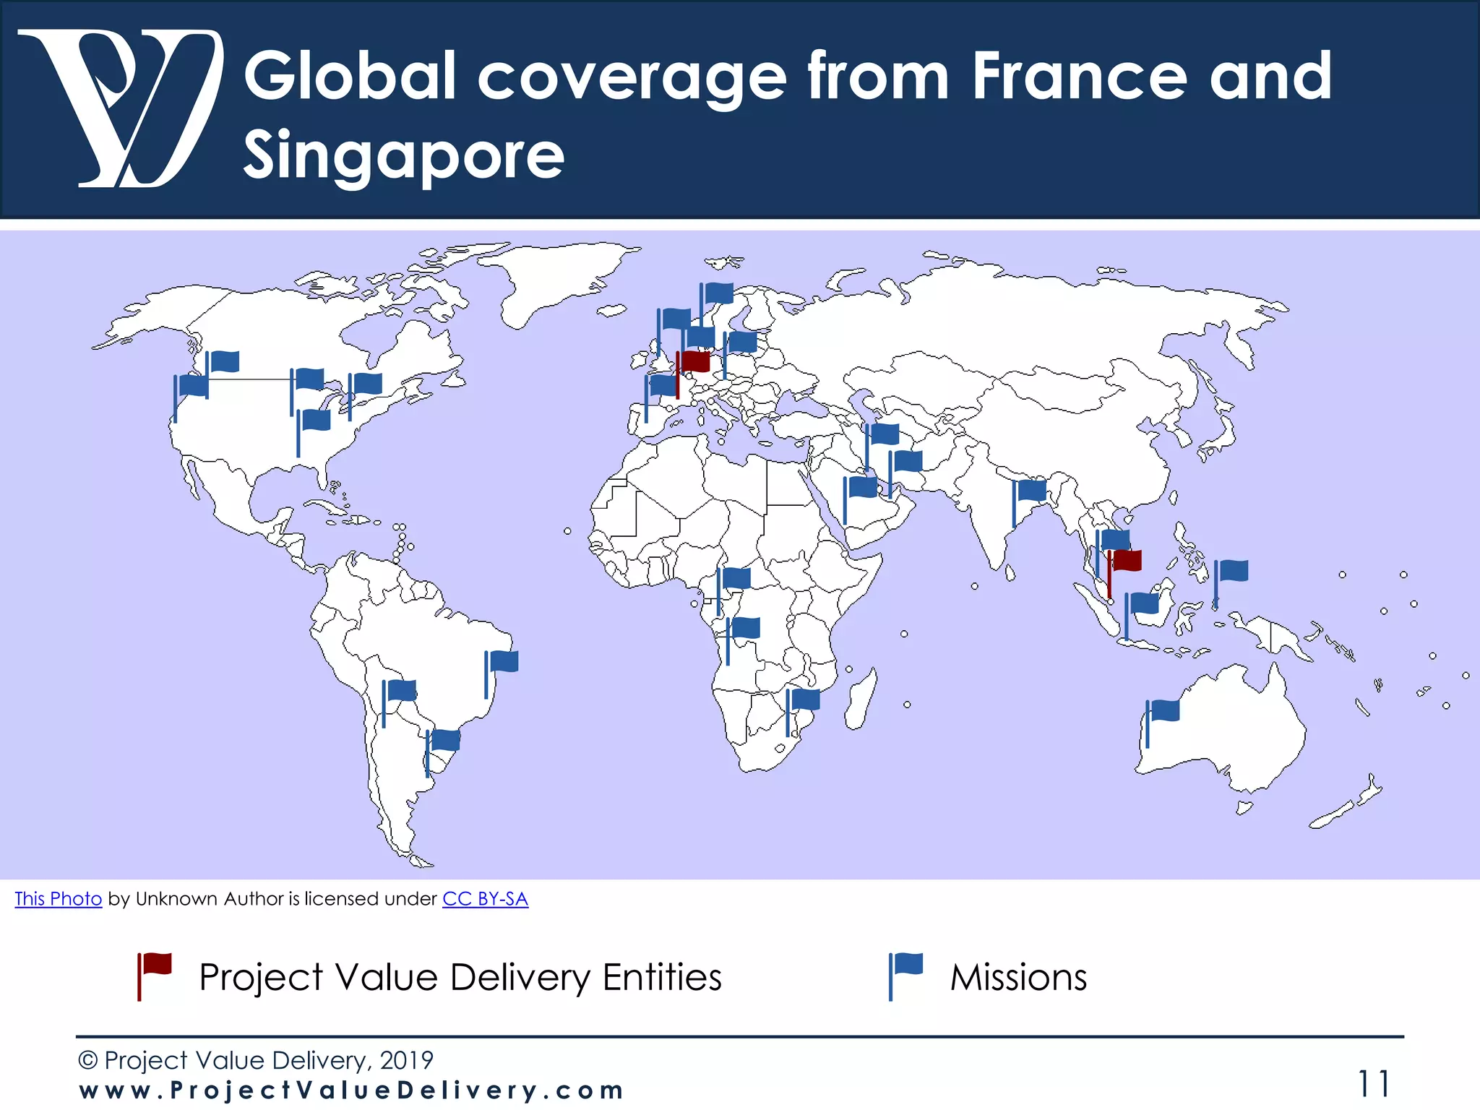
Task: Click the blue flag over the UK
Action: [674, 332]
